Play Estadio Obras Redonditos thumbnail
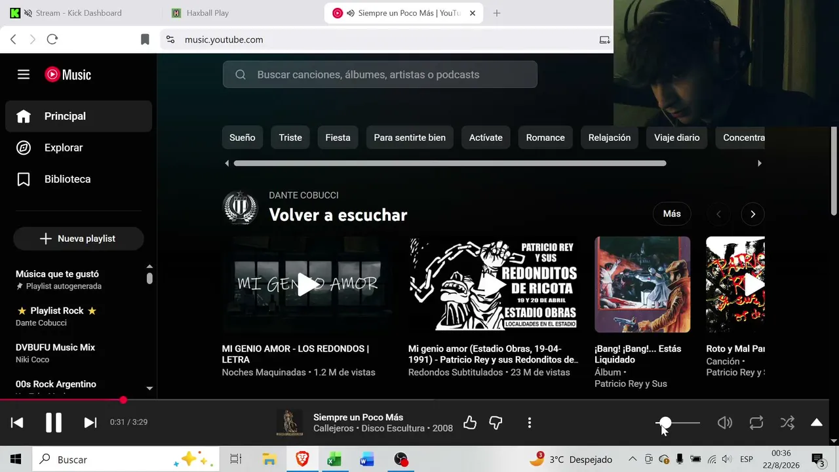The image size is (839, 472). [494, 285]
